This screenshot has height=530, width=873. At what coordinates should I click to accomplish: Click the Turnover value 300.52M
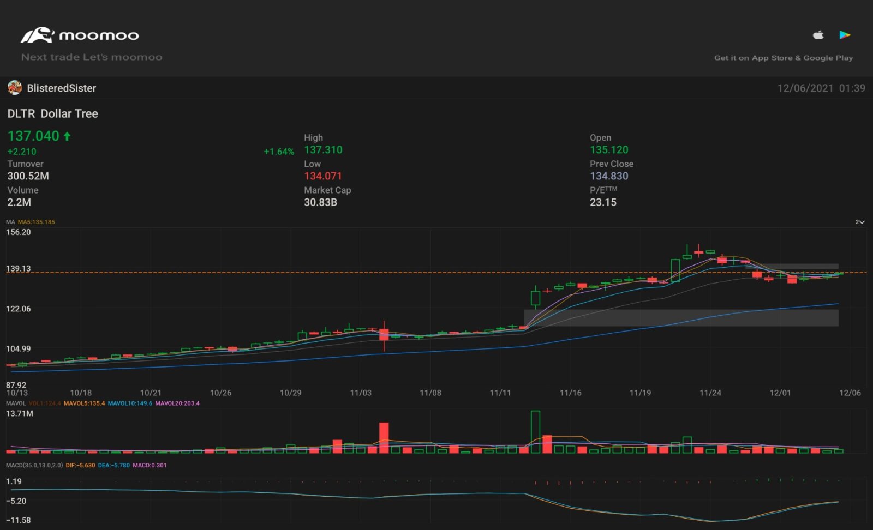[28, 176]
